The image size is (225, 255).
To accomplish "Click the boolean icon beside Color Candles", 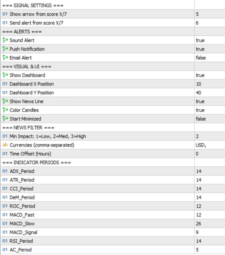I will coord(5,110).
